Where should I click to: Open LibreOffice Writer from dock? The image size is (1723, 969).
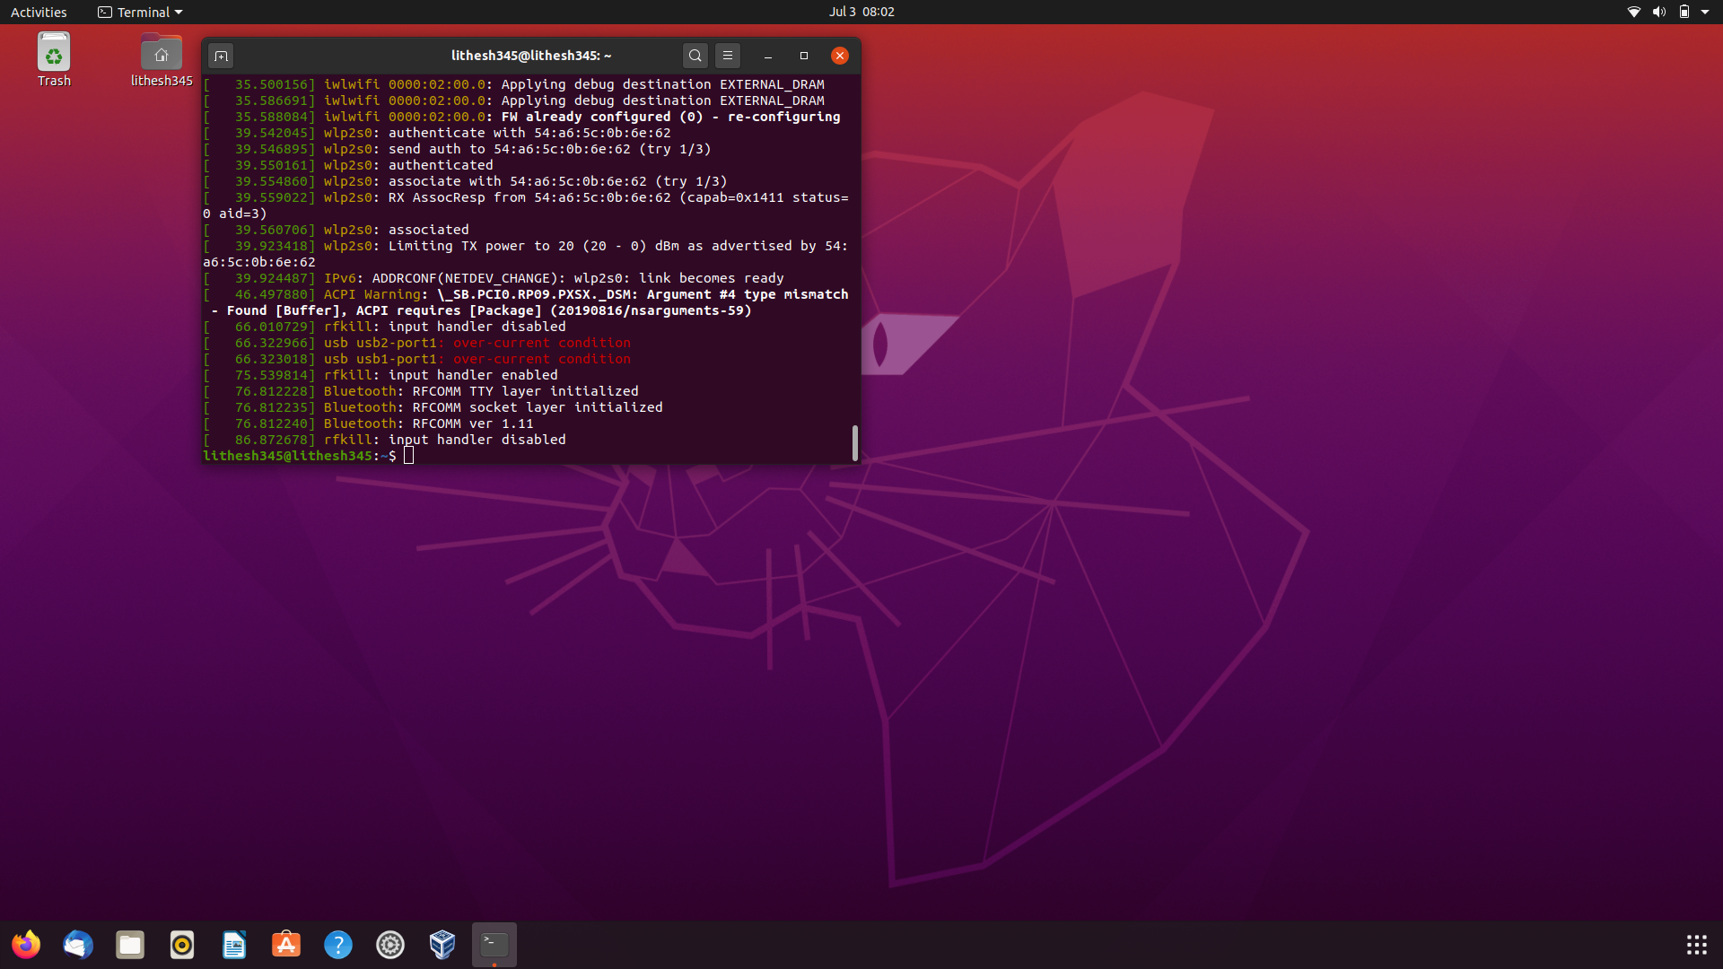(234, 945)
